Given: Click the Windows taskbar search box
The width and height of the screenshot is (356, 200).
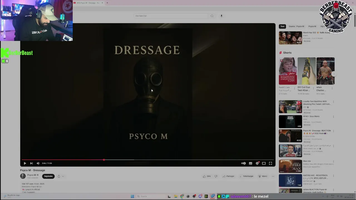Looking at the screenshot, I should point(151,196).
